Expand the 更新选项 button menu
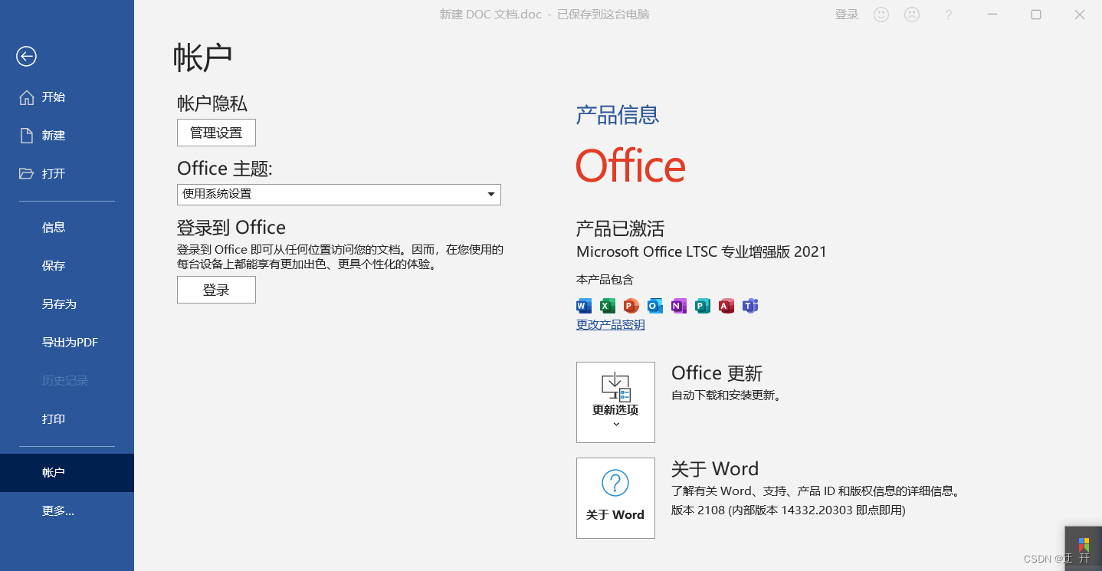 pyautogui.click(x=615, y=402)
